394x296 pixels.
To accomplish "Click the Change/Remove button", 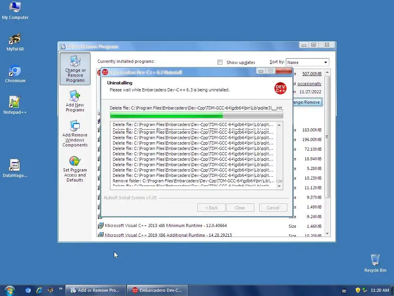I will [x=307, y=102].
